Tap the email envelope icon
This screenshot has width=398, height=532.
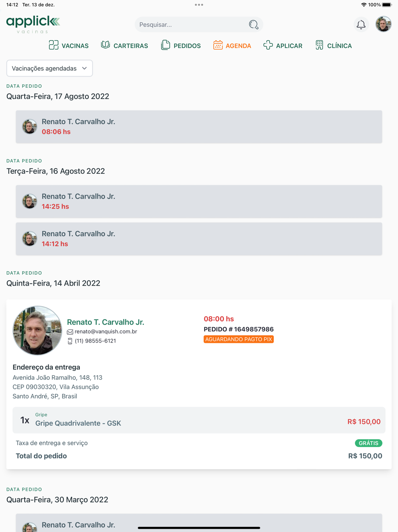coord(70,332)
